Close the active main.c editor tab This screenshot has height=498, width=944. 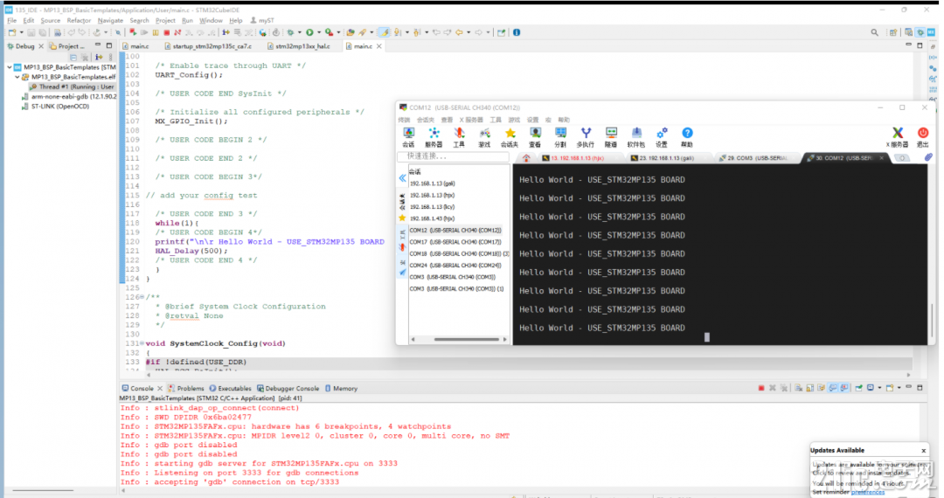(378, 46)
